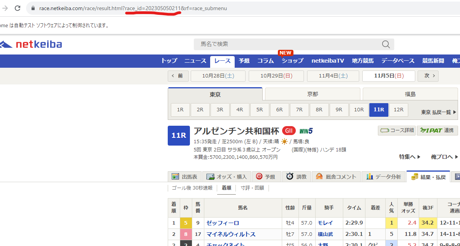Click the 予想 red target icon

click(258, 176)
